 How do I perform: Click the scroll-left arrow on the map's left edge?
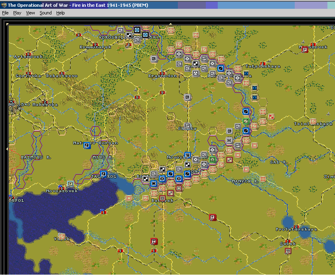(x=7, y=149)
